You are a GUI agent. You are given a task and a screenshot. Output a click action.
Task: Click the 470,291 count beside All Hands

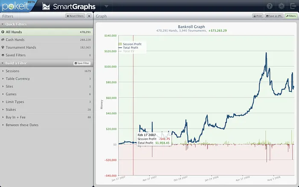click(85, 32)
